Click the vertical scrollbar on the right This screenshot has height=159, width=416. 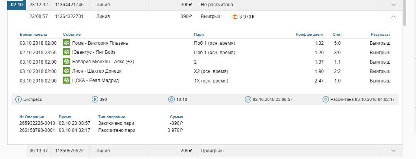[404, 13]
